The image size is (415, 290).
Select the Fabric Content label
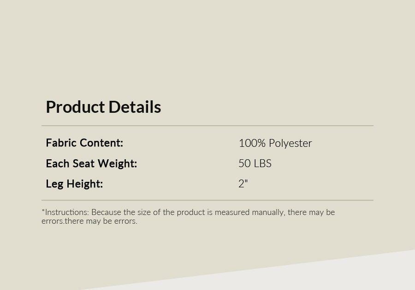[x=84, y=143]
